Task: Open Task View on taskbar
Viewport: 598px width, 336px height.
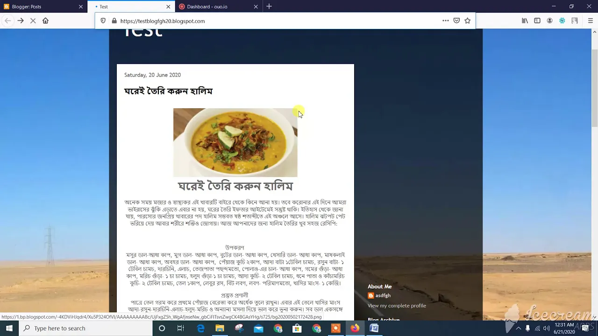Action: coord(181,328)
